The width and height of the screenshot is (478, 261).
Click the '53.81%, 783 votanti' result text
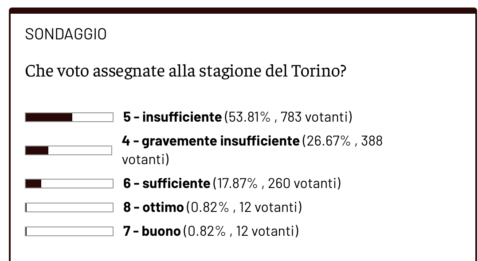pyautogui.click(x=288, y=117)
